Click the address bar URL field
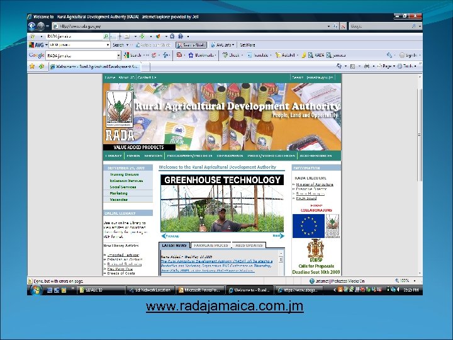Screen dimensions: 453x340 pyautogui.click(x=189, y=26)
